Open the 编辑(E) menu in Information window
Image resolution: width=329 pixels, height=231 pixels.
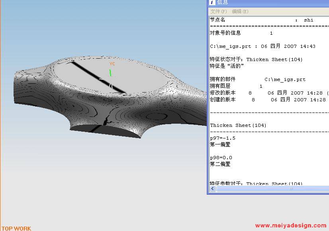click(240, 11)
